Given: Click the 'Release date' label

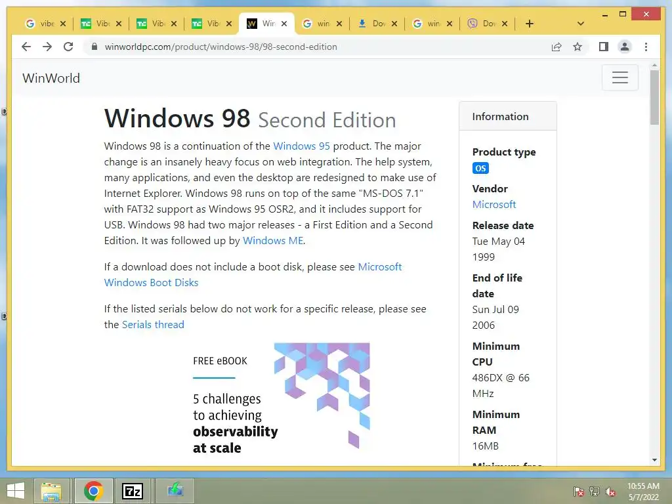Looking at the screenshot, I should point(503,226).
